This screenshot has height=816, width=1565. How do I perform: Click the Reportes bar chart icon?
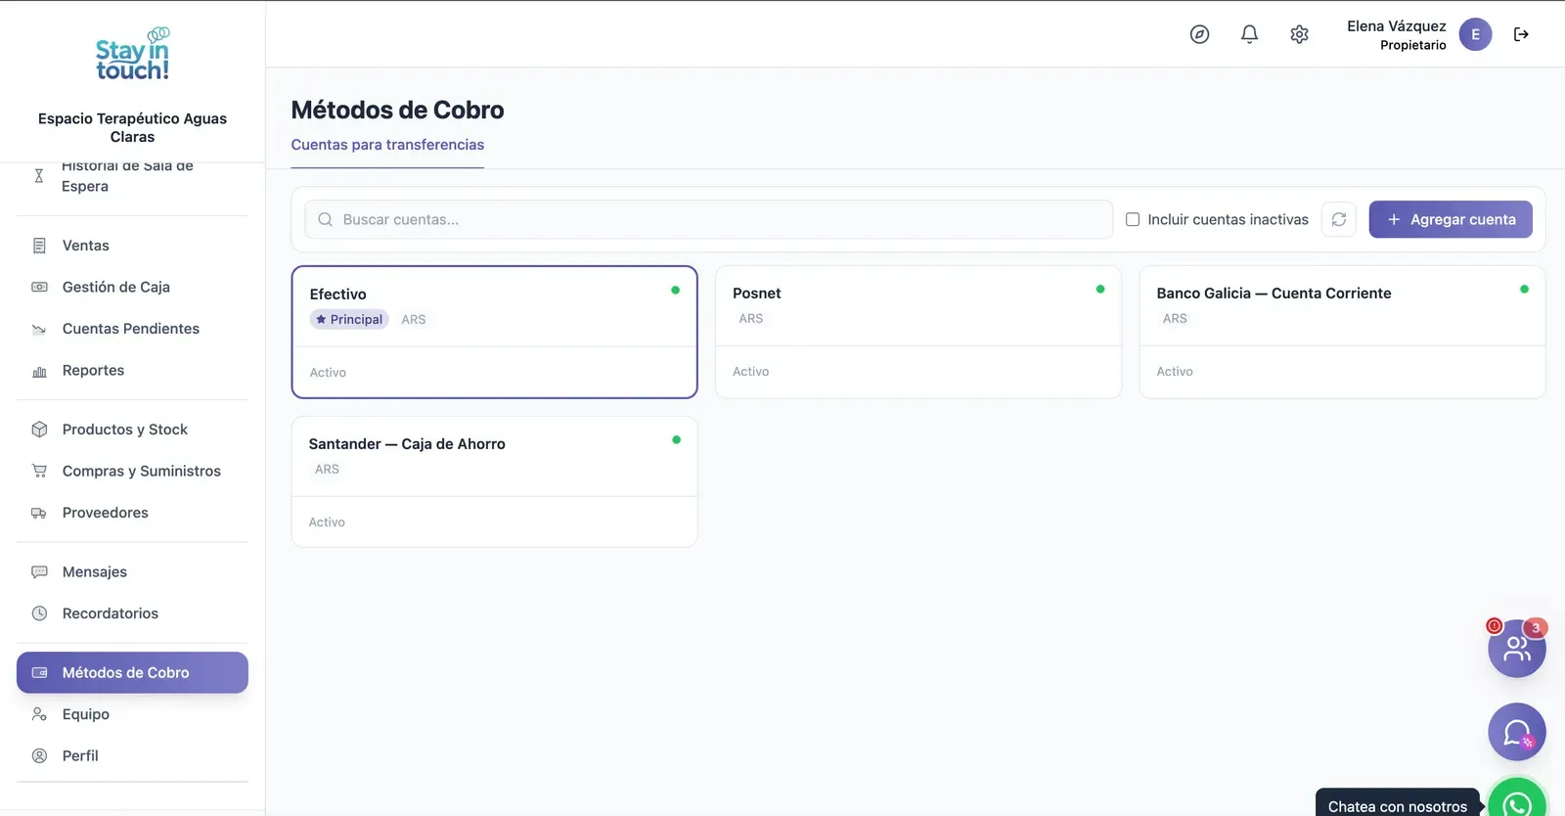[39, 371]
